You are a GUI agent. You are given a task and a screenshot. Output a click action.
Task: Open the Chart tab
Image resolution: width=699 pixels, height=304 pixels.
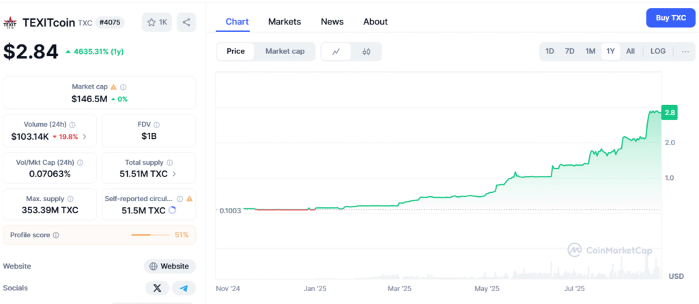click(237, 22)
